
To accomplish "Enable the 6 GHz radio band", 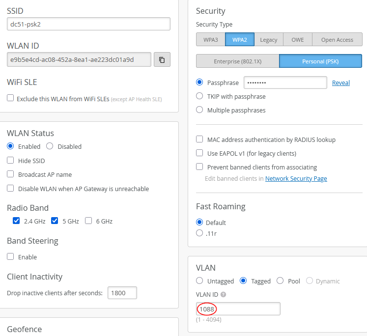I will click(88, 221).
